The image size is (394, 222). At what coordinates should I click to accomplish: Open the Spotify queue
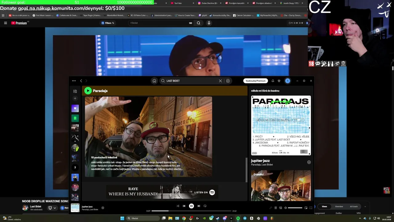pos(276,208)
